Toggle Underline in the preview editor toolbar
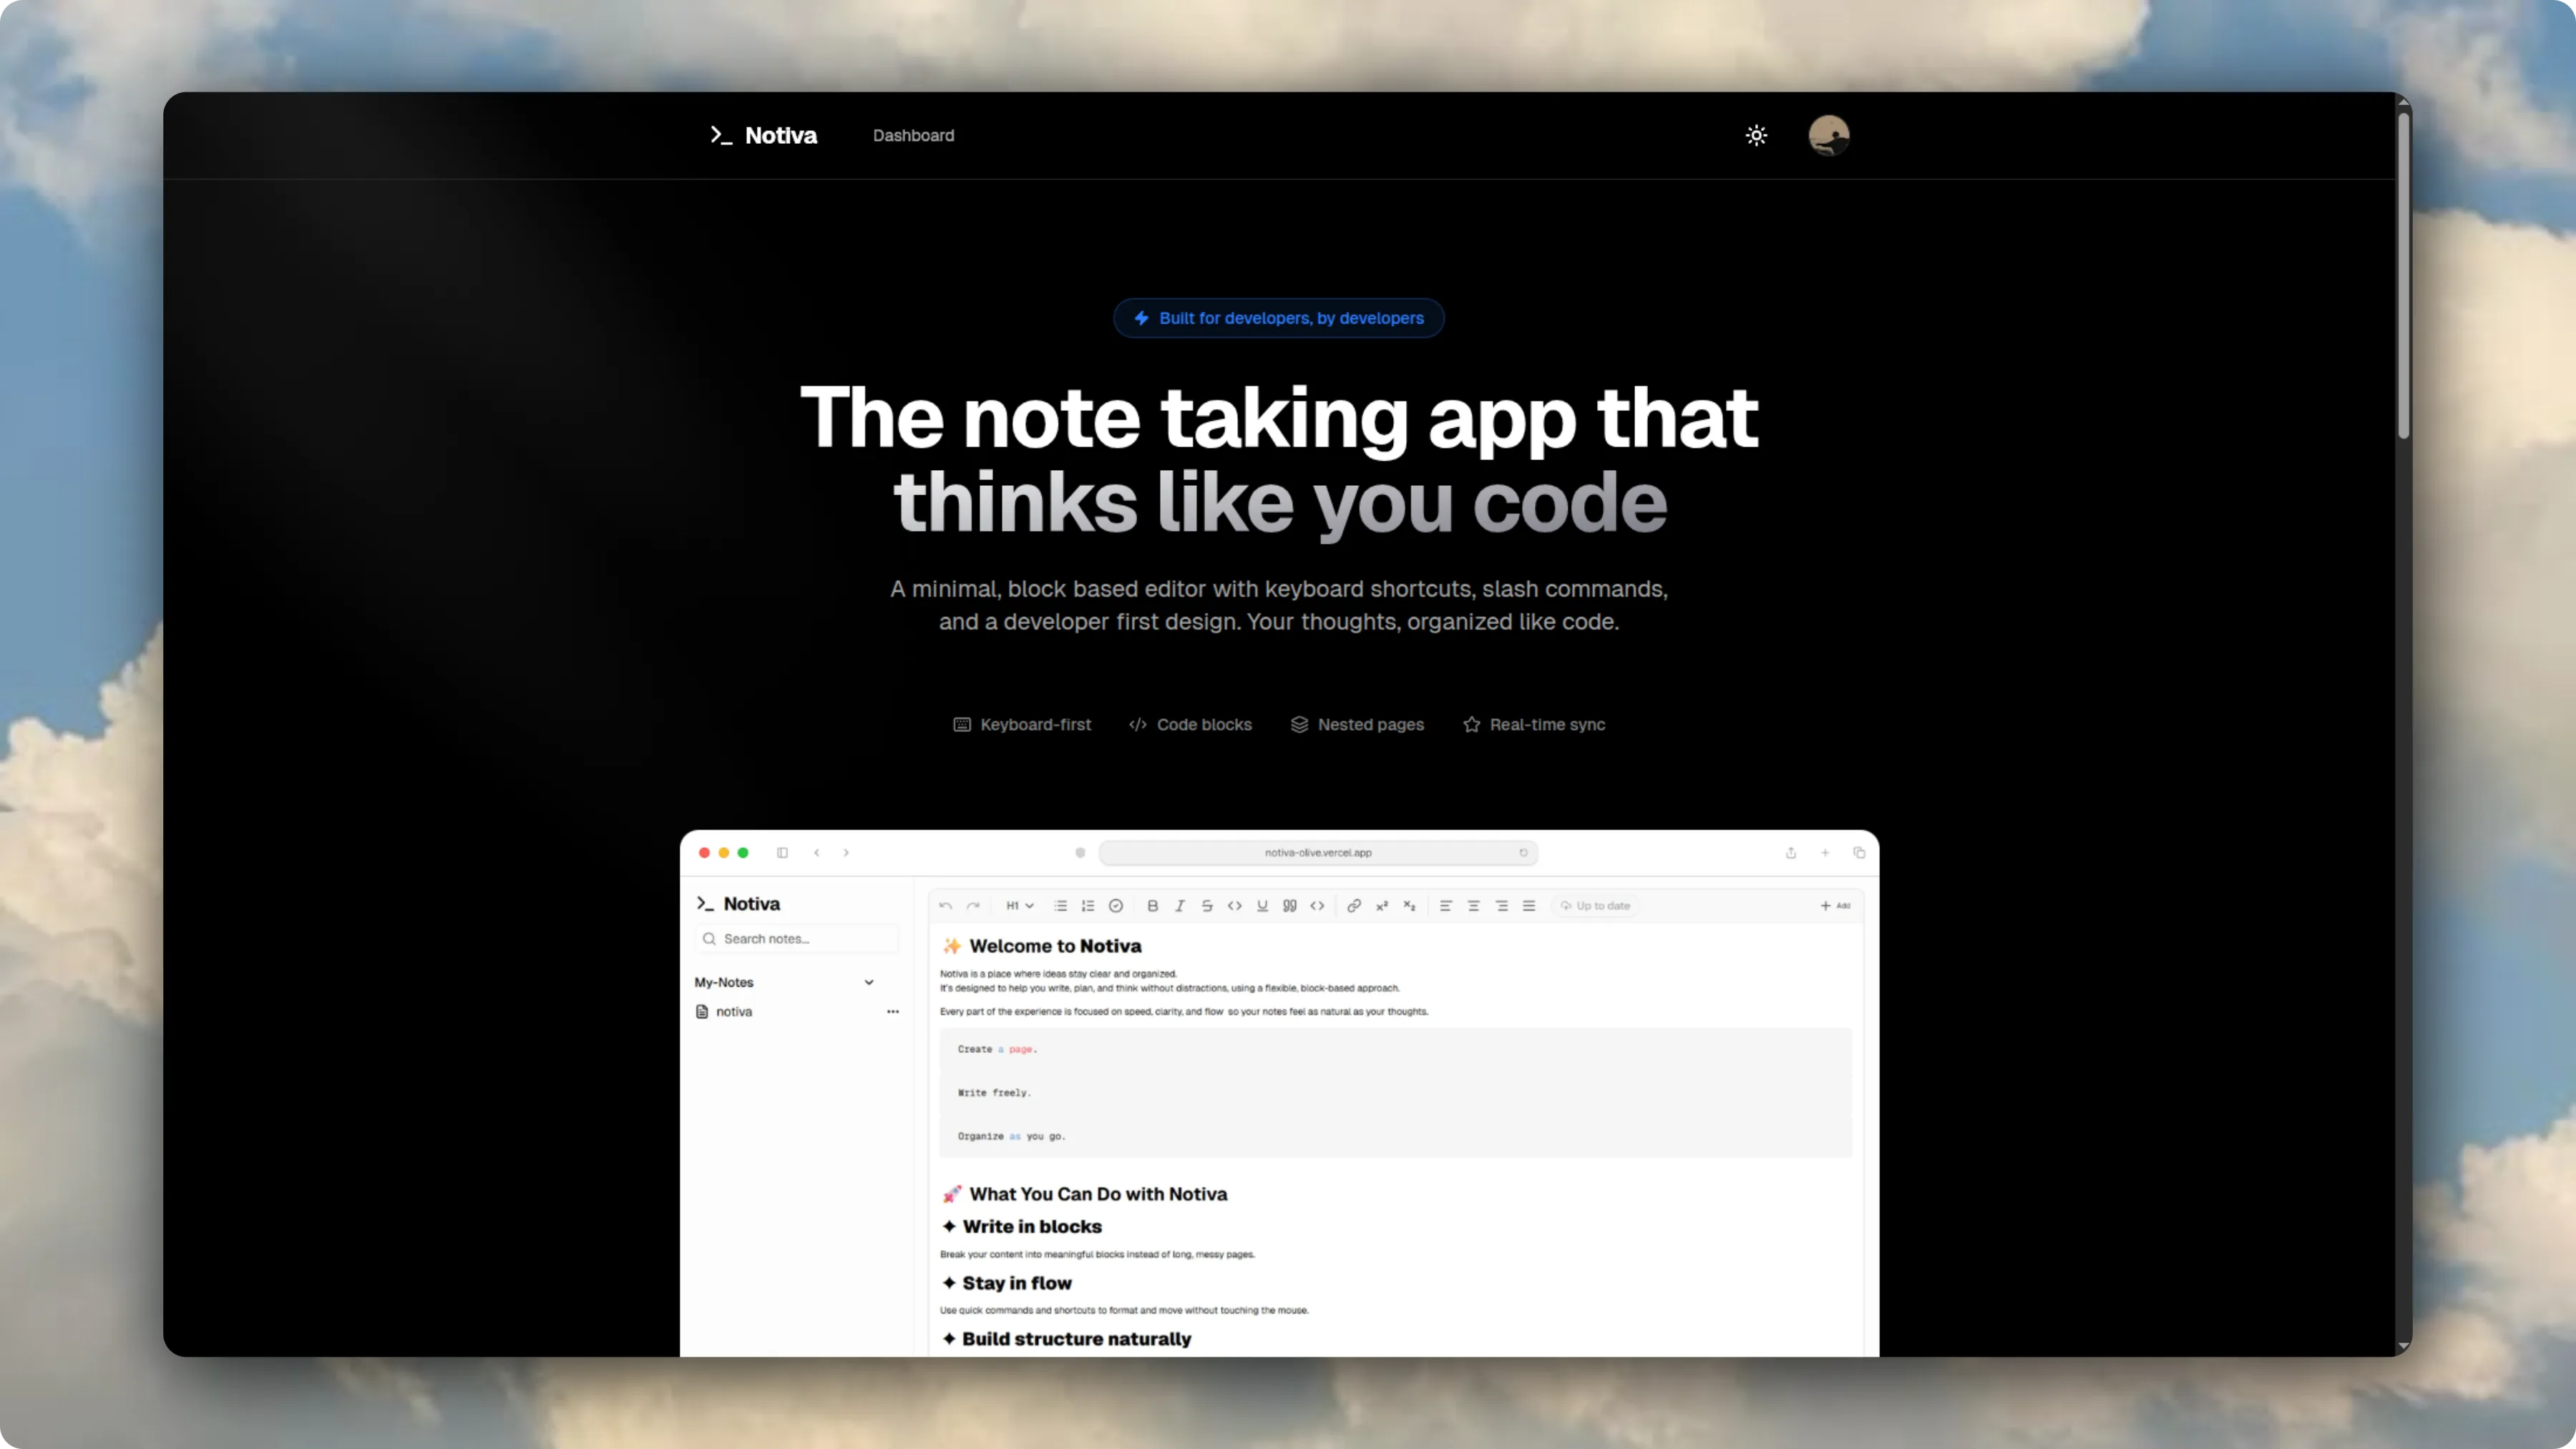Image resolution: width=2576 pixels, height=1449 pixels. [x=1262, y=906]
